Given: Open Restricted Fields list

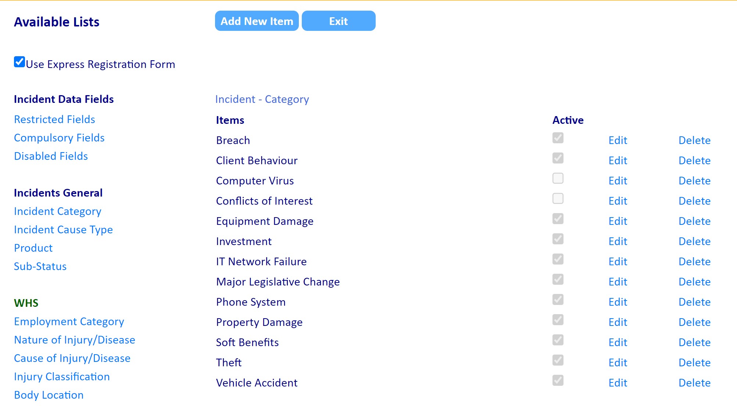Looking at the screenshot, I should 54,119.
